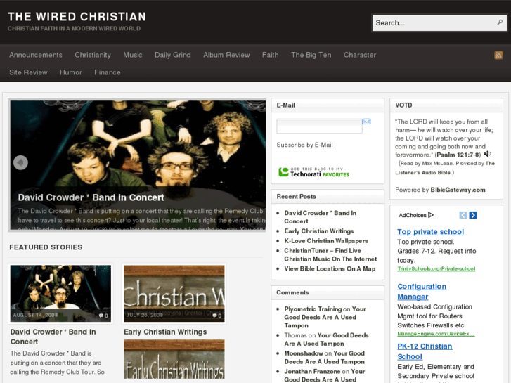
Task: Open Thomas's comment post link
Action: (327, 339)
